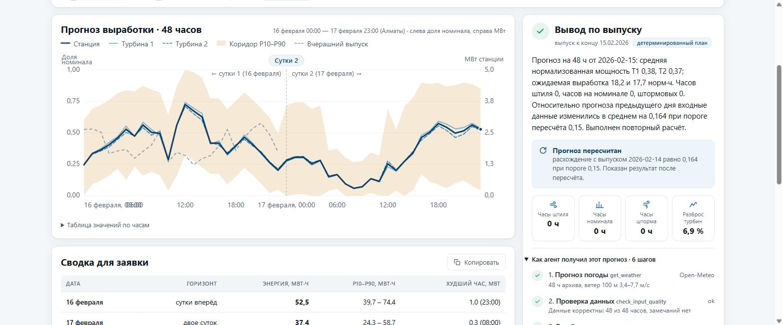This screenshot has height=325, width=783.
Task: Click the storm wind icon above Часы шторма
Action: [646, 205]
